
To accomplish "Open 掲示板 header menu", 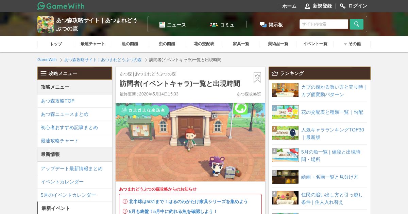I will point(271,24).
